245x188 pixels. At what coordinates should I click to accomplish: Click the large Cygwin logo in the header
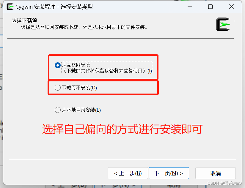coord(223,24)
